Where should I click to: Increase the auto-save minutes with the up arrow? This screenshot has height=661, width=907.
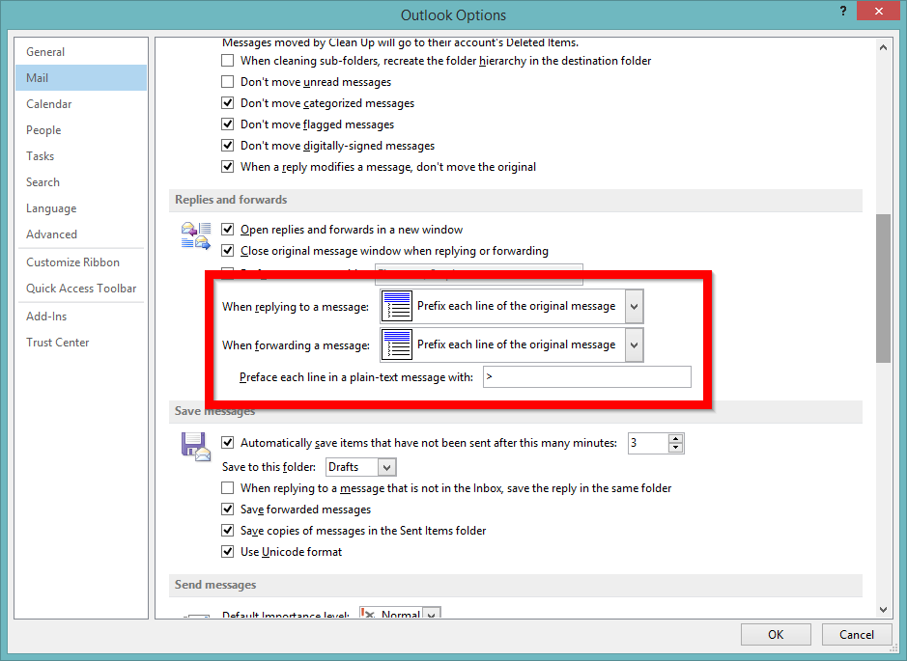pos(675,438)
